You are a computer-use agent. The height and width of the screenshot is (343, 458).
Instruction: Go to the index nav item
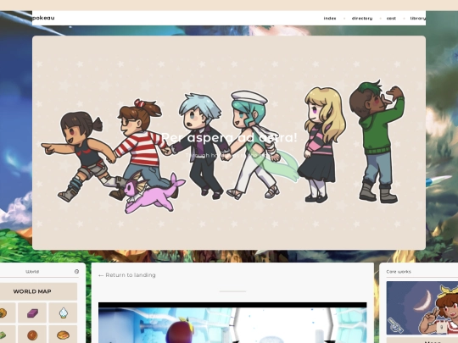(x=330, y=18)
